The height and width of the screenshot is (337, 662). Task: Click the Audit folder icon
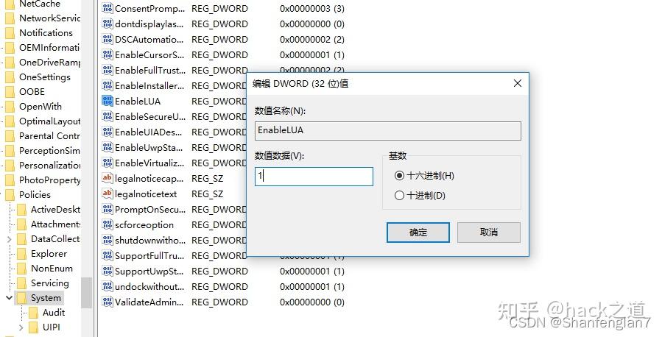click(33, 313)
